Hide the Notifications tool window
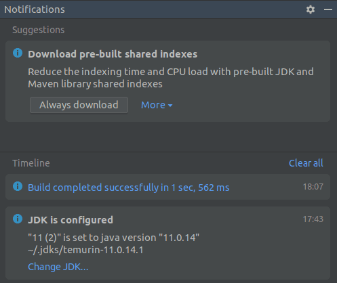The image size is (337, 283). tap(328, 9)
